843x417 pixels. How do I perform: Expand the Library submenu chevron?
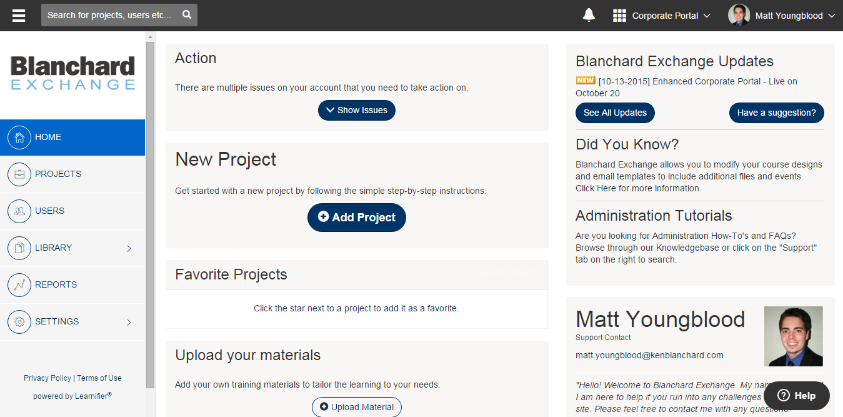pos(129,248)
